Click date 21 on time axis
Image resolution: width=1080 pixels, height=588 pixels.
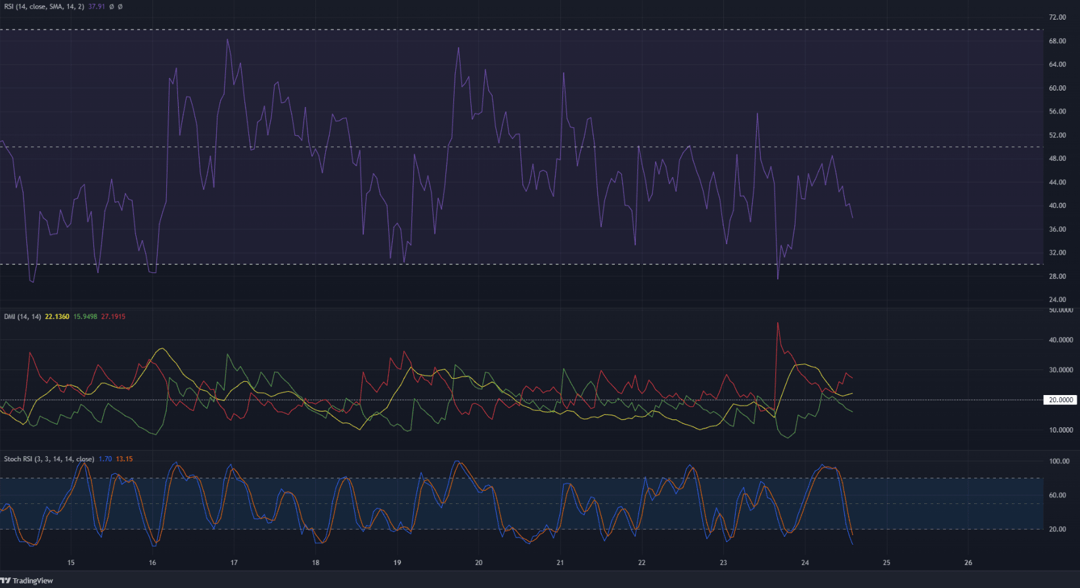tap(560, 562)
